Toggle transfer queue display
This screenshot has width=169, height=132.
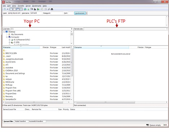point(21,9)
